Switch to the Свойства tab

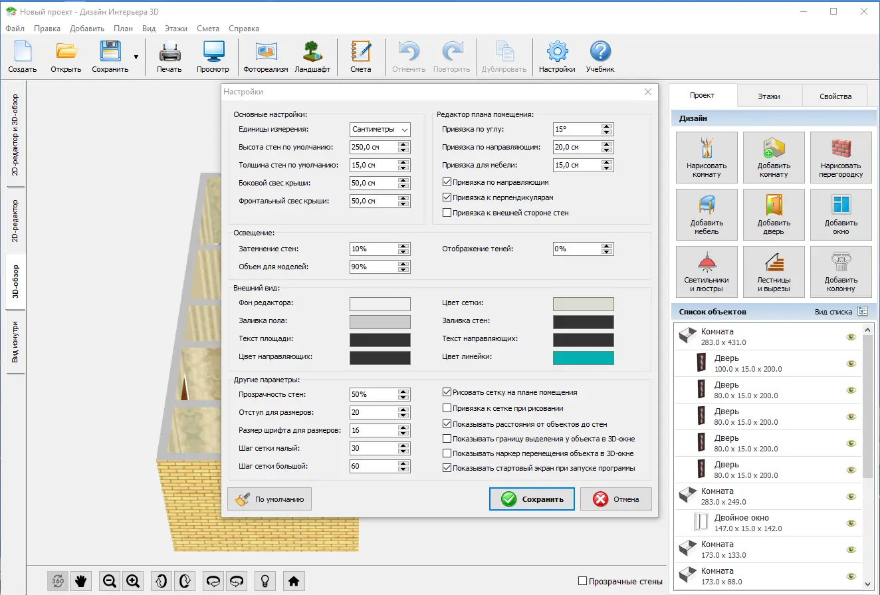(835, 96)
